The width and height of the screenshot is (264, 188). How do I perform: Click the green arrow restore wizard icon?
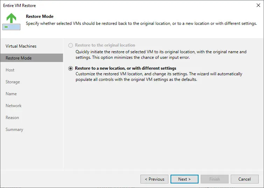pos(11,21)
